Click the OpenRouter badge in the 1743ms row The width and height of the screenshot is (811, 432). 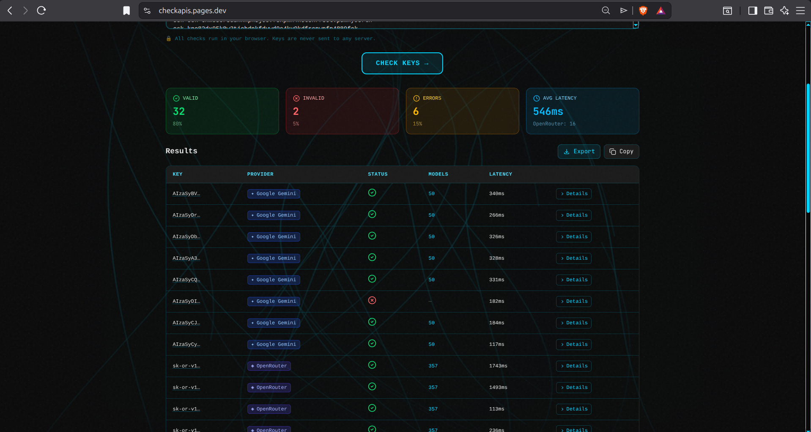[269, 366]
